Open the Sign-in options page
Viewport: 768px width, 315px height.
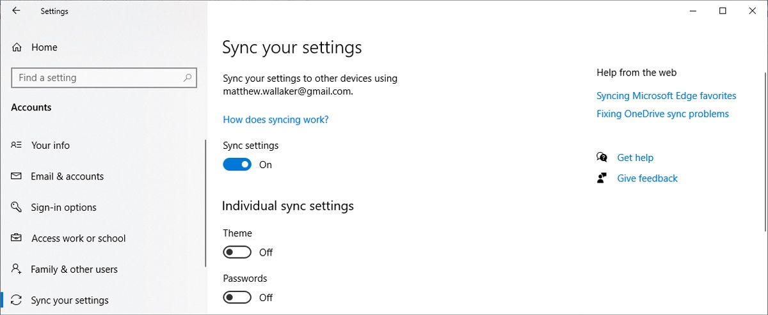(63, 207)
